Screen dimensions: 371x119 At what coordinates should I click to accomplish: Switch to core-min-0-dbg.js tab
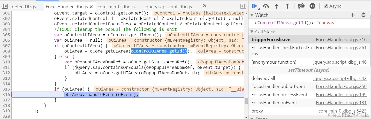tap(116, 6)
